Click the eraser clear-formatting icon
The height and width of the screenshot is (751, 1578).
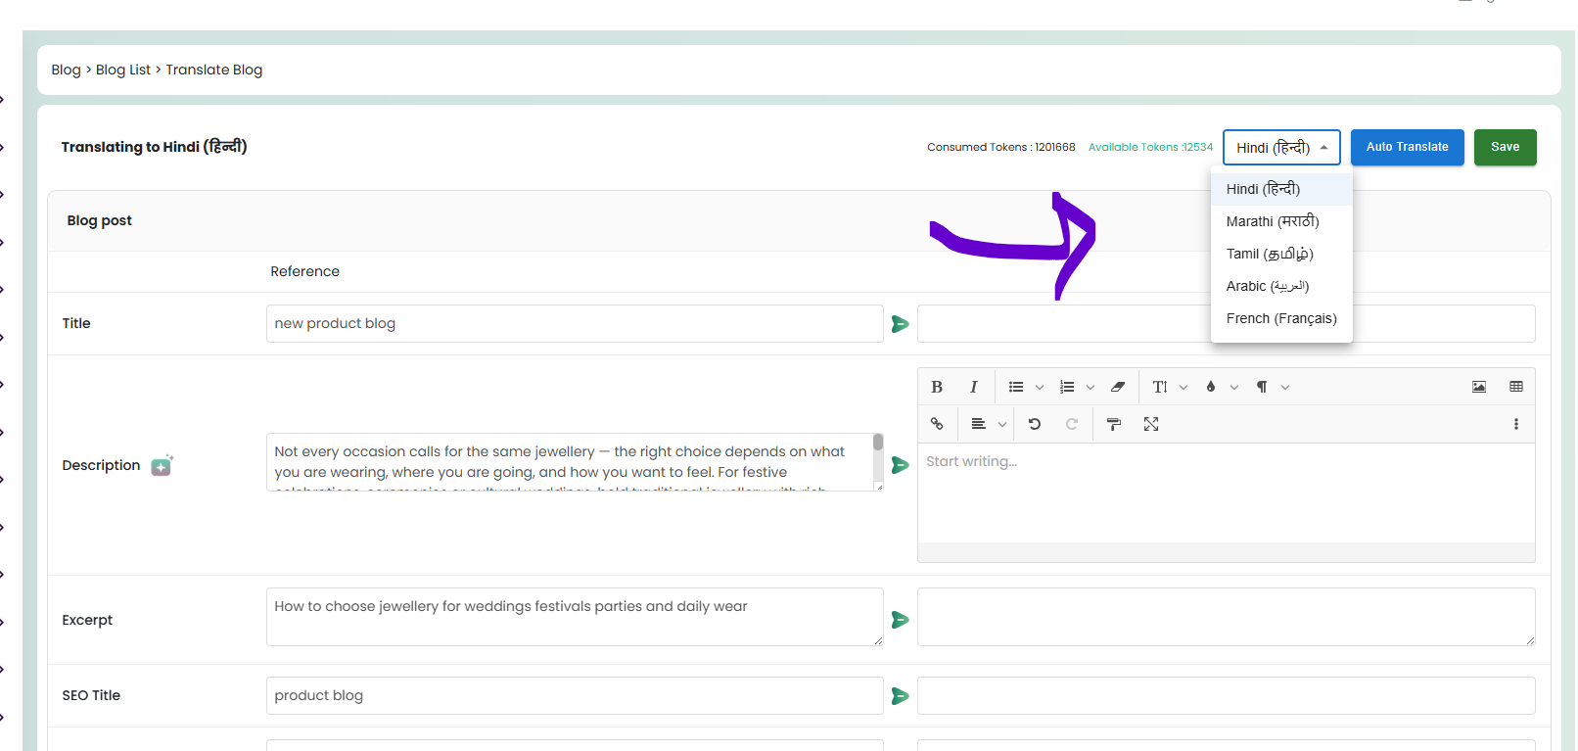pos(1118,387)
